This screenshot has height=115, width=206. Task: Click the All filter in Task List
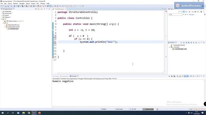185,15
